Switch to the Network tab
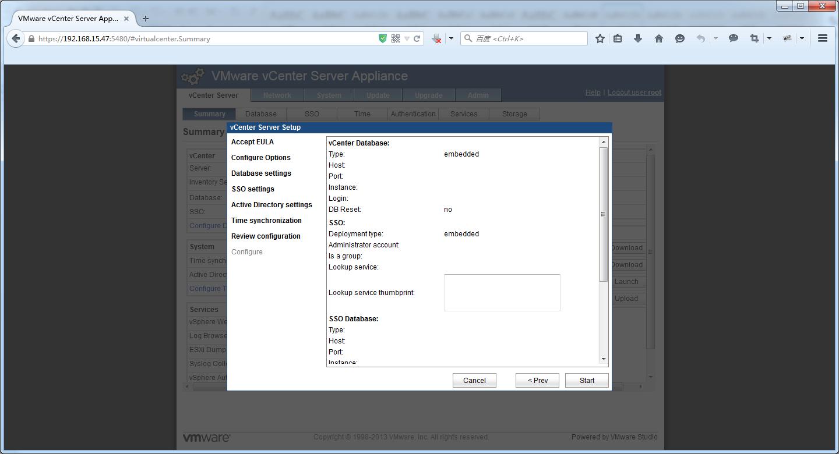The width and height of the screenshot is (839, 454). (277, 95)
